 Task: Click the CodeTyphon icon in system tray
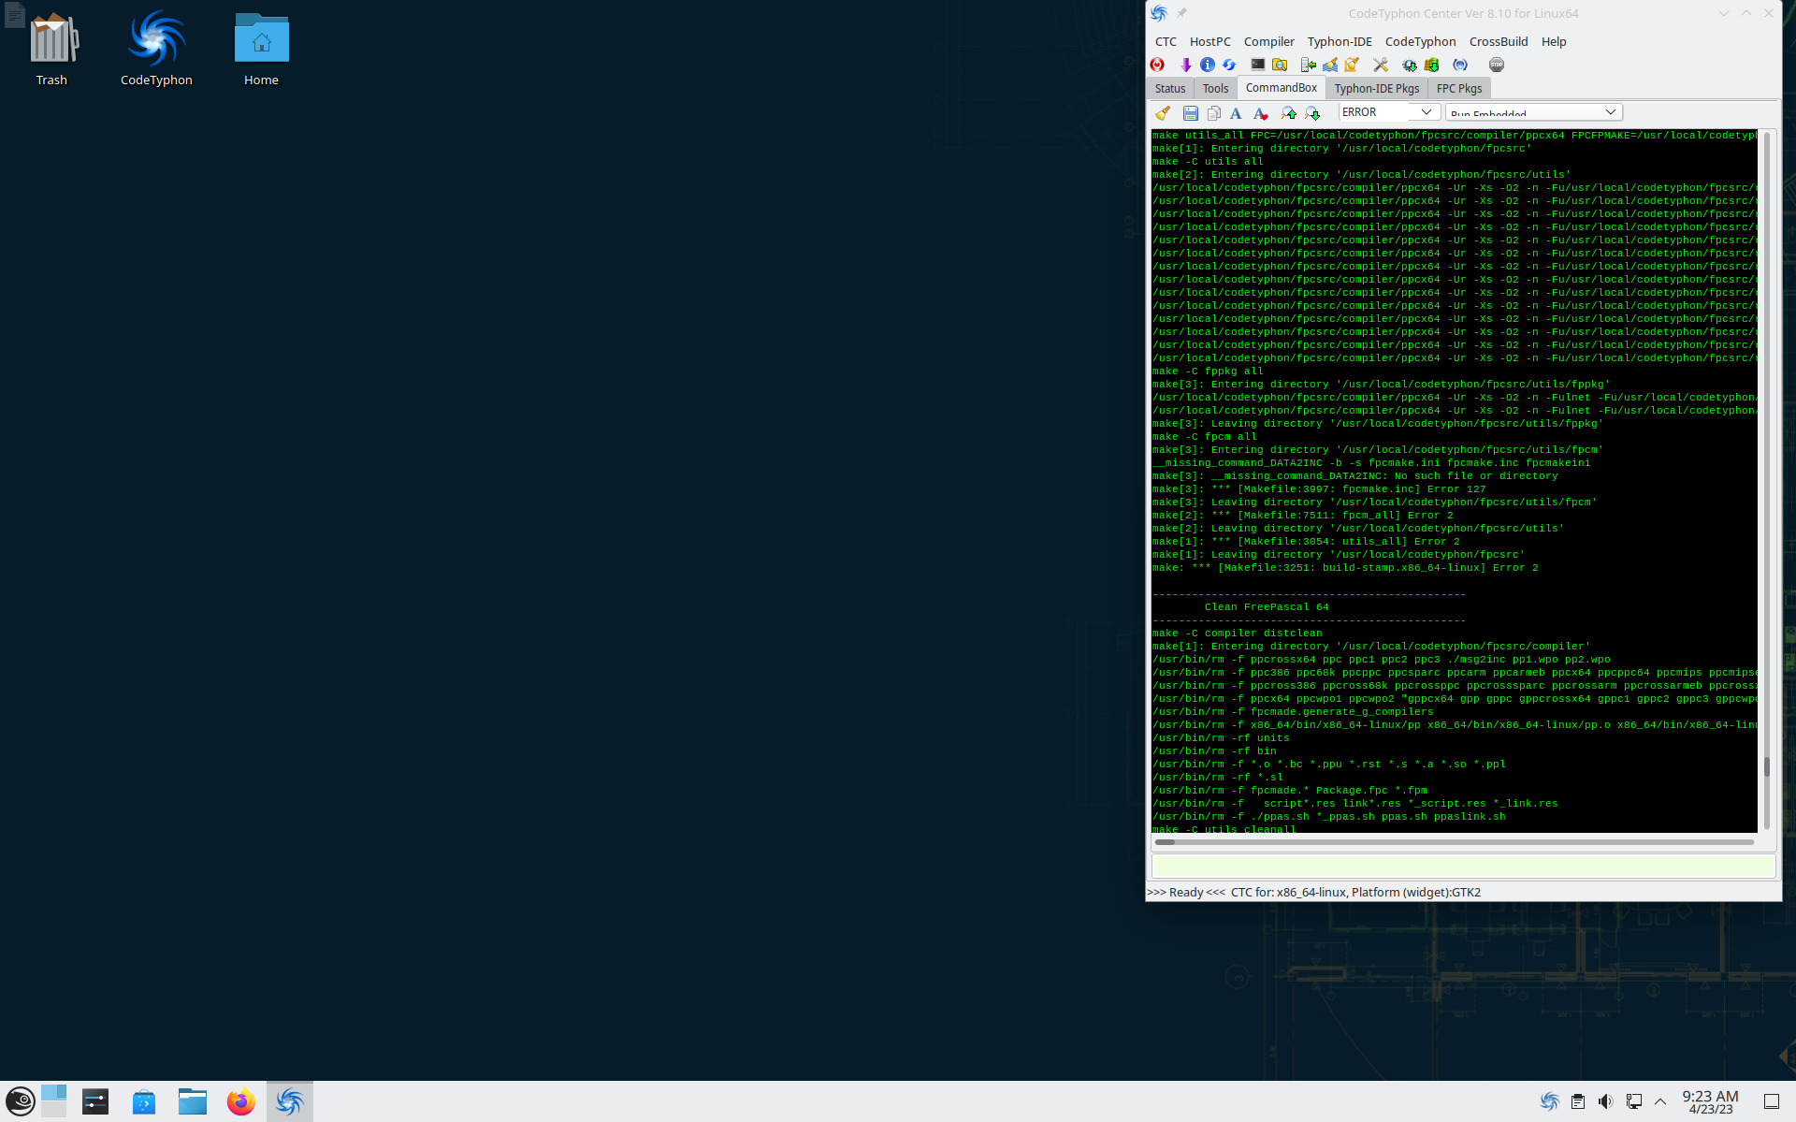pos(1549,1101)
